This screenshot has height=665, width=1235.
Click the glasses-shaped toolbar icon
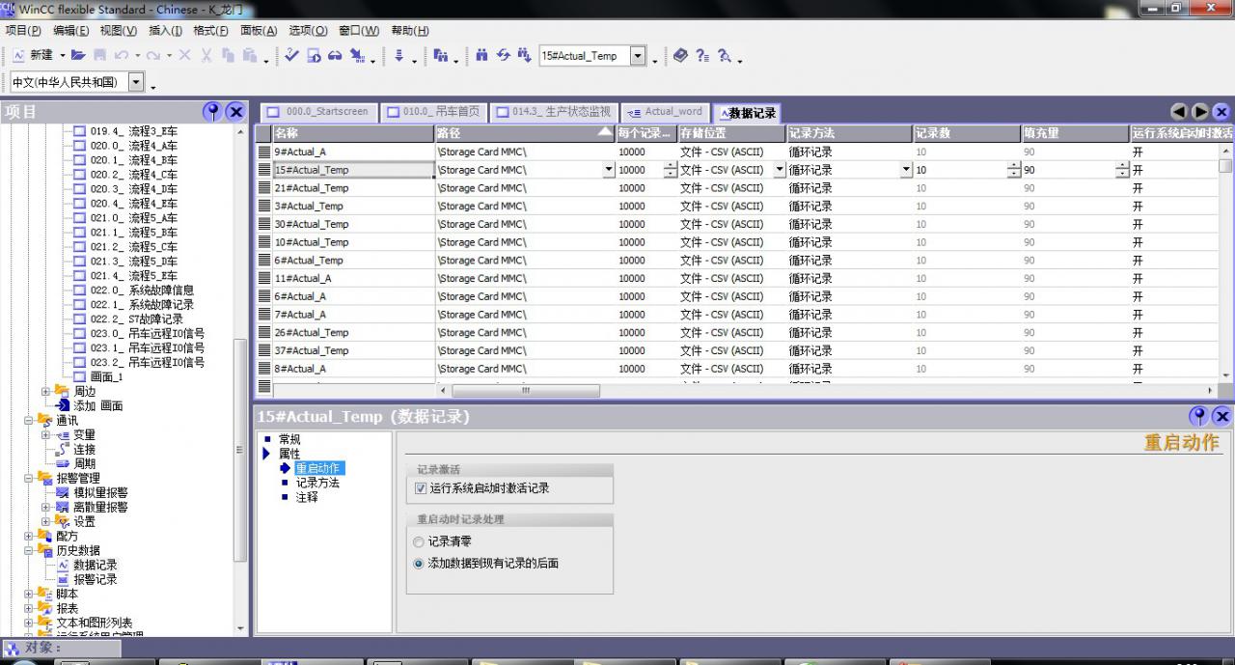[336, 56]
